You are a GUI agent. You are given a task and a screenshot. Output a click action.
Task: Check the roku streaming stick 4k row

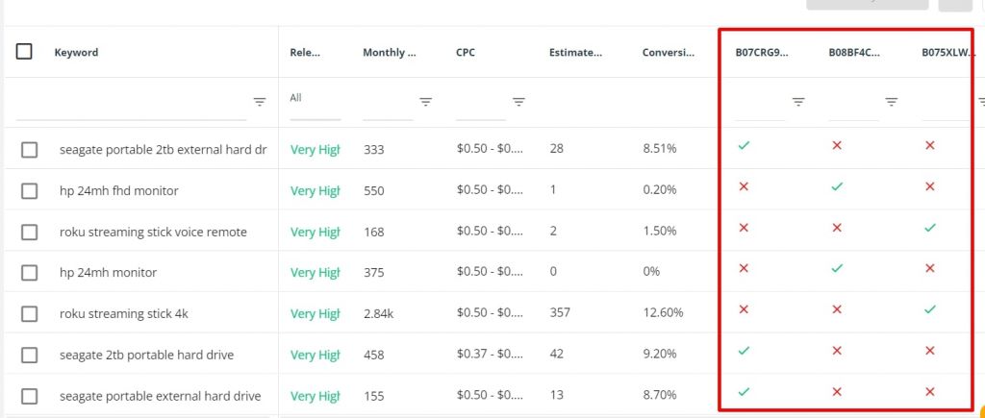tap(30, 314)
